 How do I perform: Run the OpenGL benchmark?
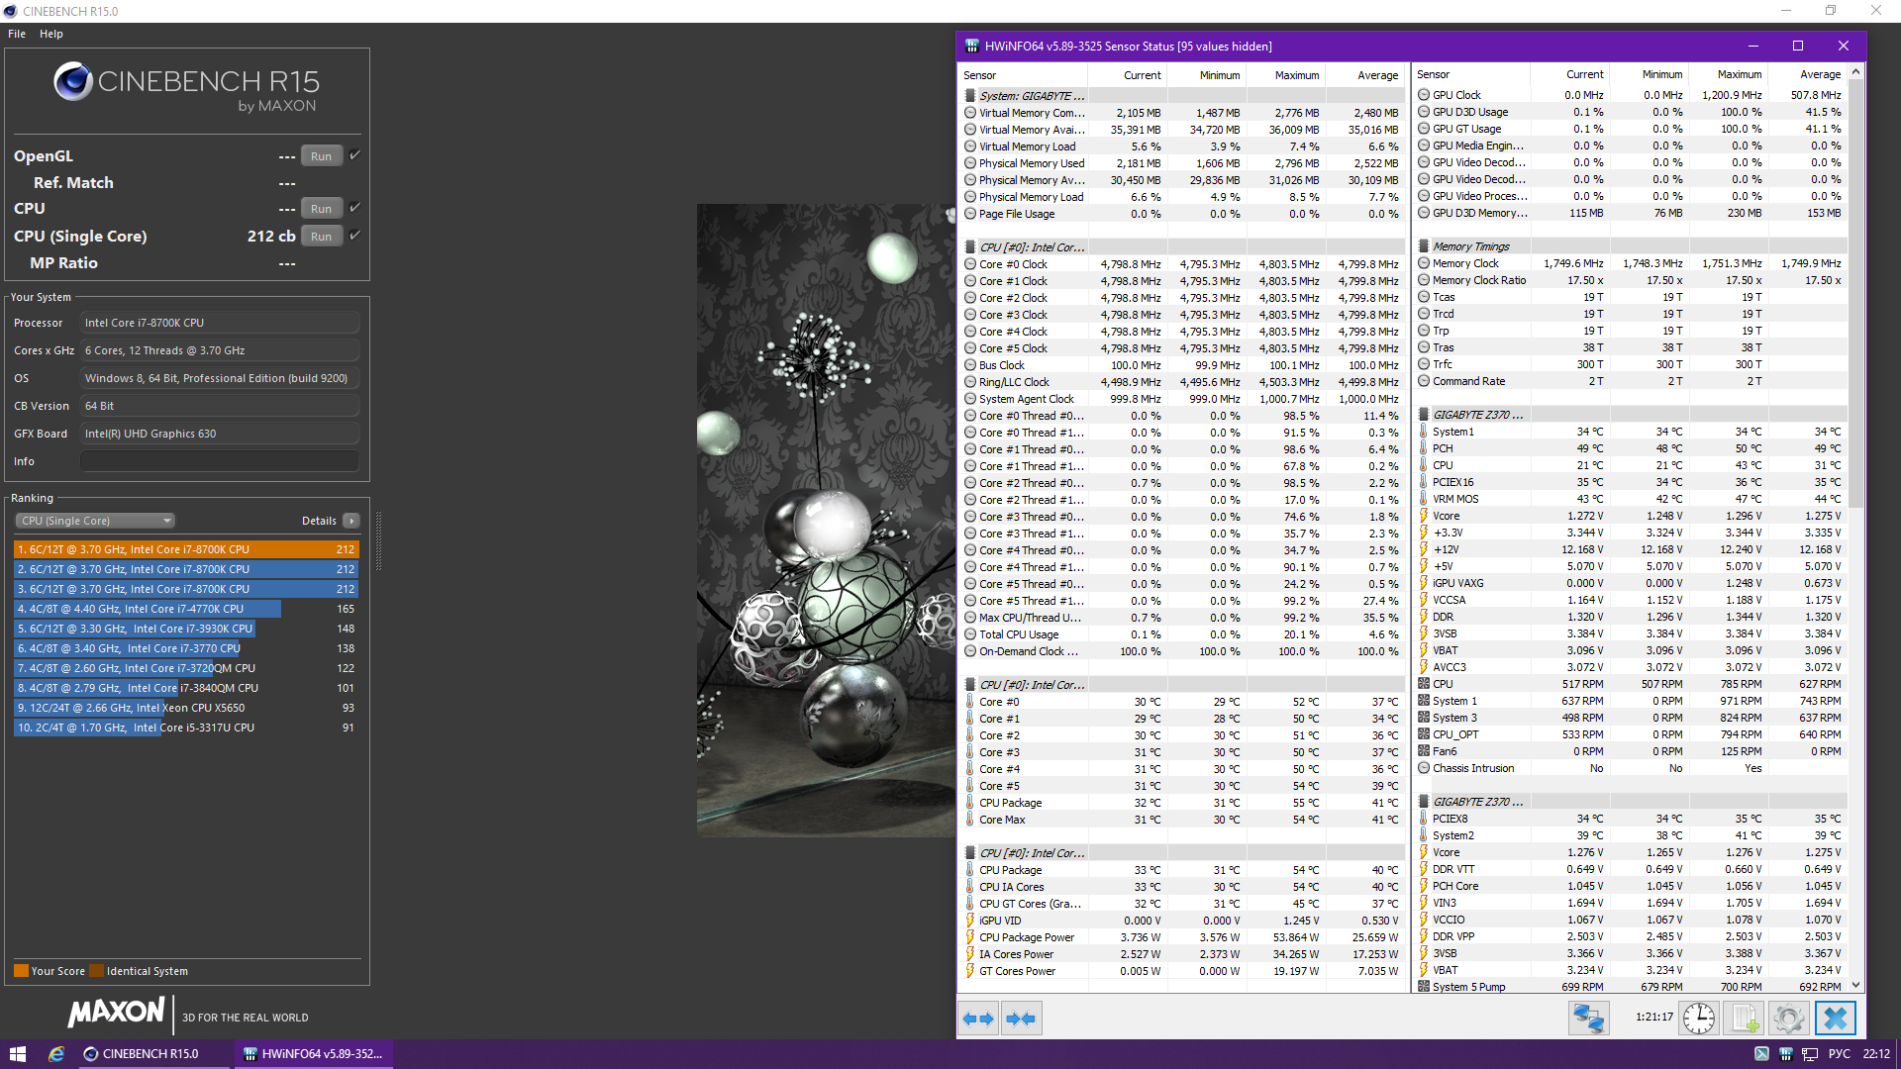point(321,156)
